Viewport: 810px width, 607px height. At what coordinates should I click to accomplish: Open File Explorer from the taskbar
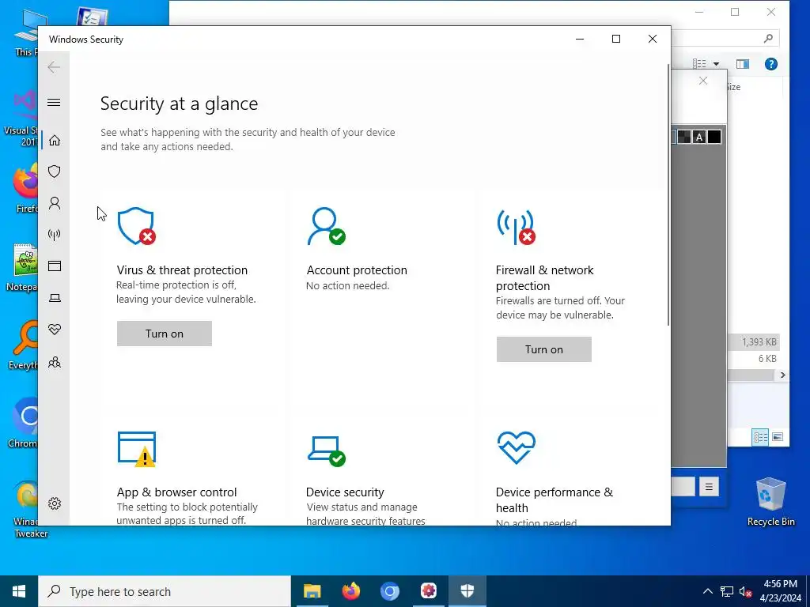tap(312, 591)
